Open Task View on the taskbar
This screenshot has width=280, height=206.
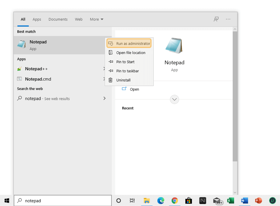tap(132, 201)
